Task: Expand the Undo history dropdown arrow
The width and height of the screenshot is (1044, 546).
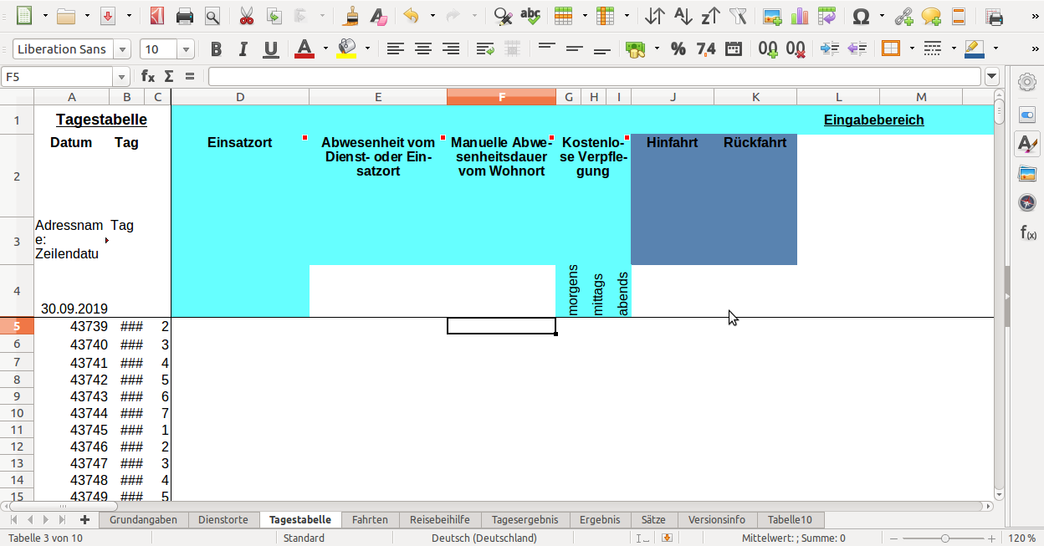Action: coord(432,16)
